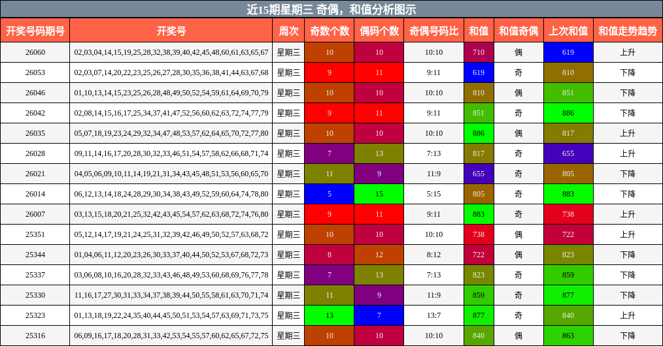Click the 和值奇偶 column header
Image resolution: width=663 pixels, height=346 pixels.
click(x=518, y=31)
